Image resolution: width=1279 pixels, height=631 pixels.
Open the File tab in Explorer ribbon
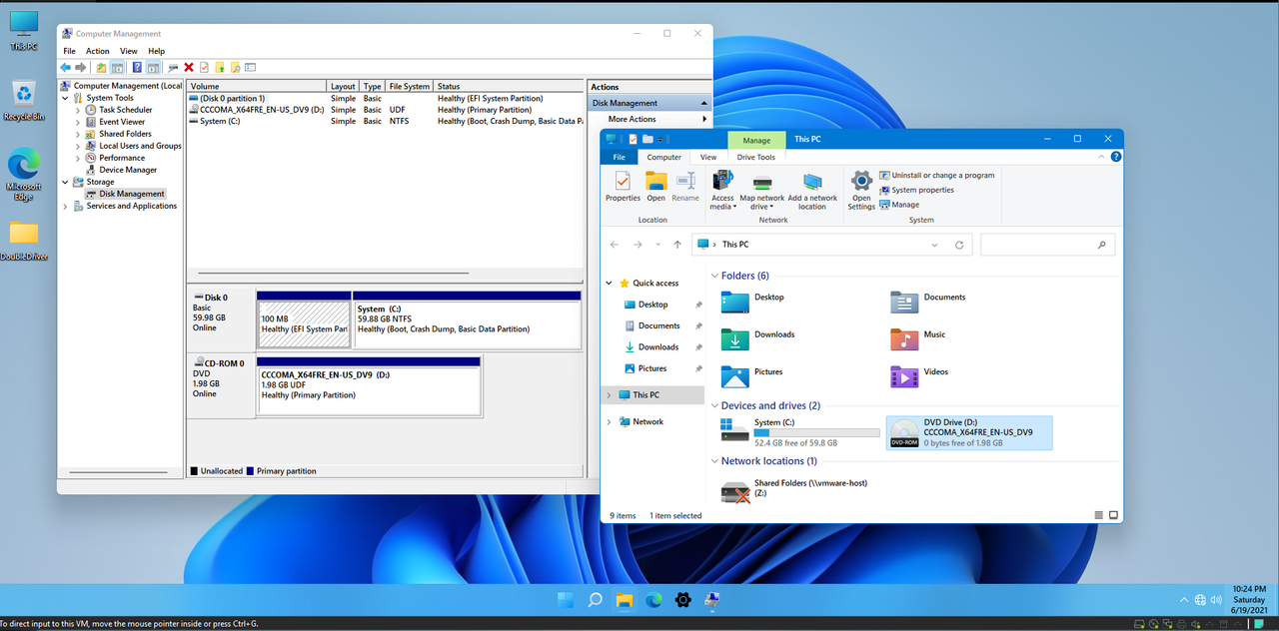[x=620, y=157]
